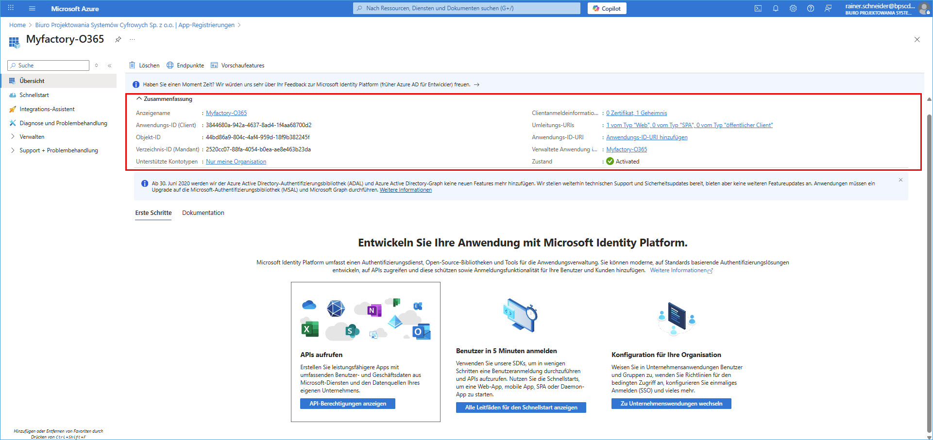Screen dimensions: 933x440
Task: Click the Microsoft Azure logo text
Action: tap(75, 9)
